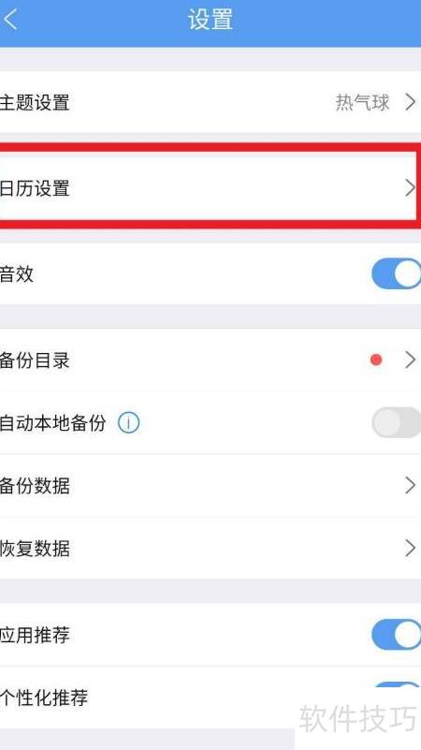Image resolution: width=421 pixels, height=750 pixels.
Task: Open the 恢复数据 chevron arrow
Action: pos(410,548)
